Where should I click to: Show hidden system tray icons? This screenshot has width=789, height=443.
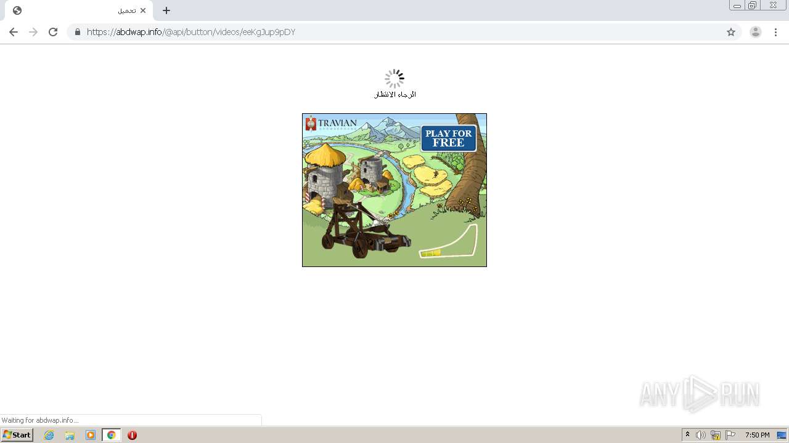tap(687, 435)
